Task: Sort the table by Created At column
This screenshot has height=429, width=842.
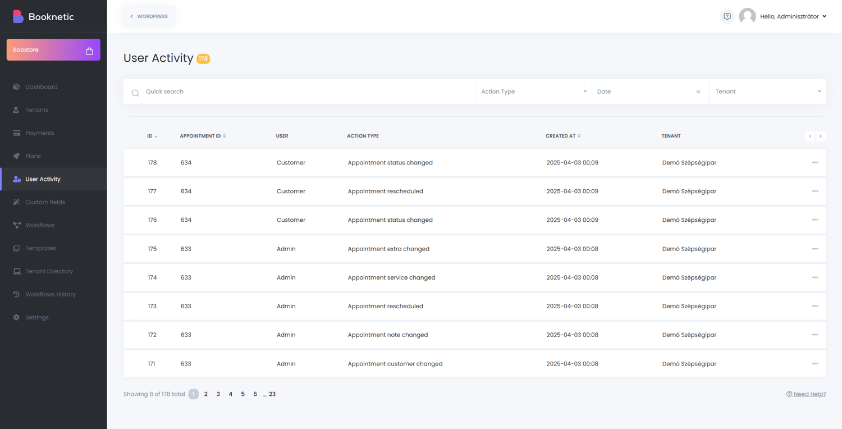Action: click(x=563, y=136)
